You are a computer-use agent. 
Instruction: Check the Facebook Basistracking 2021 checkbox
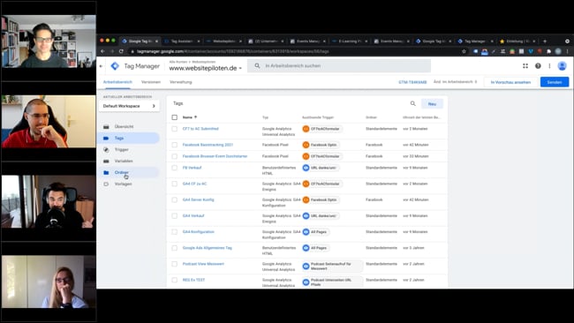click(175, 145)
